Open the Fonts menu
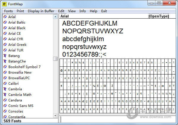 tap(8, 11)
